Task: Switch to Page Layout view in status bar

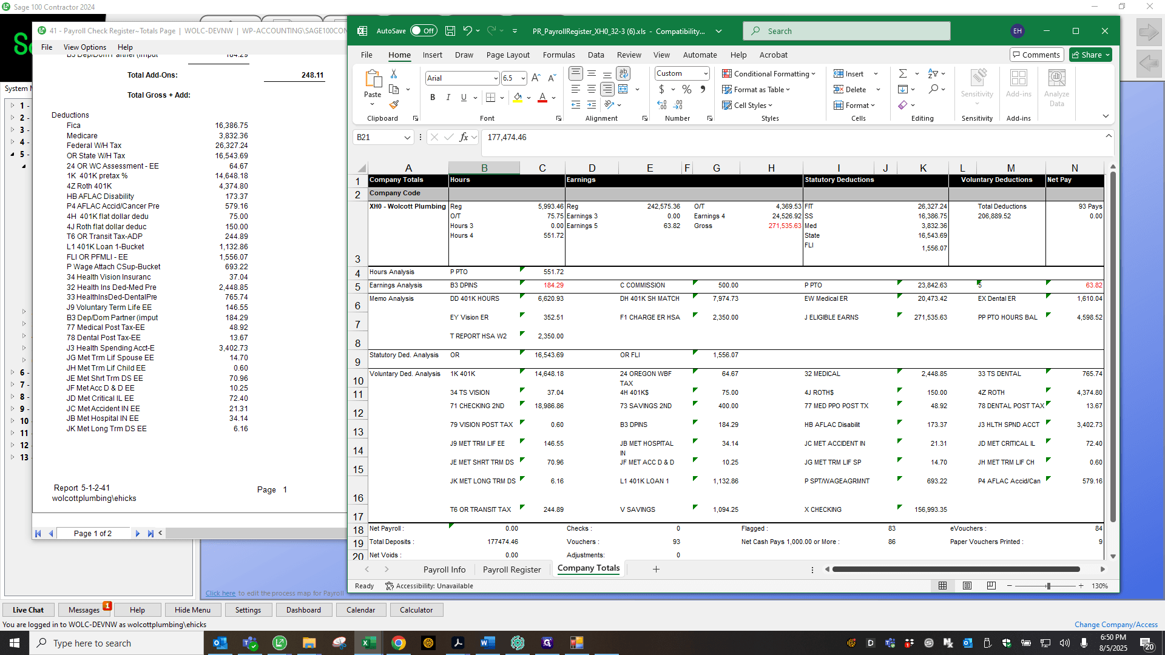Action: tap(967, 585)
